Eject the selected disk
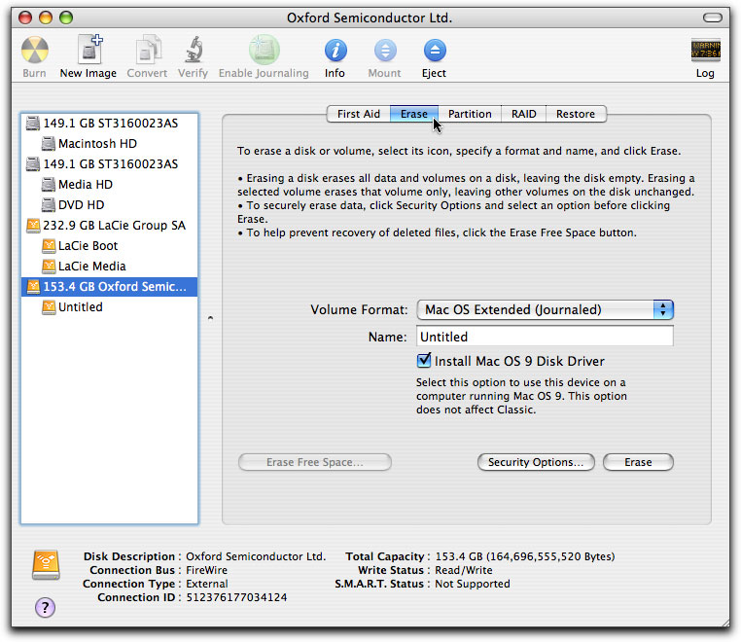741x642 pixels. [x=435, y=51]
